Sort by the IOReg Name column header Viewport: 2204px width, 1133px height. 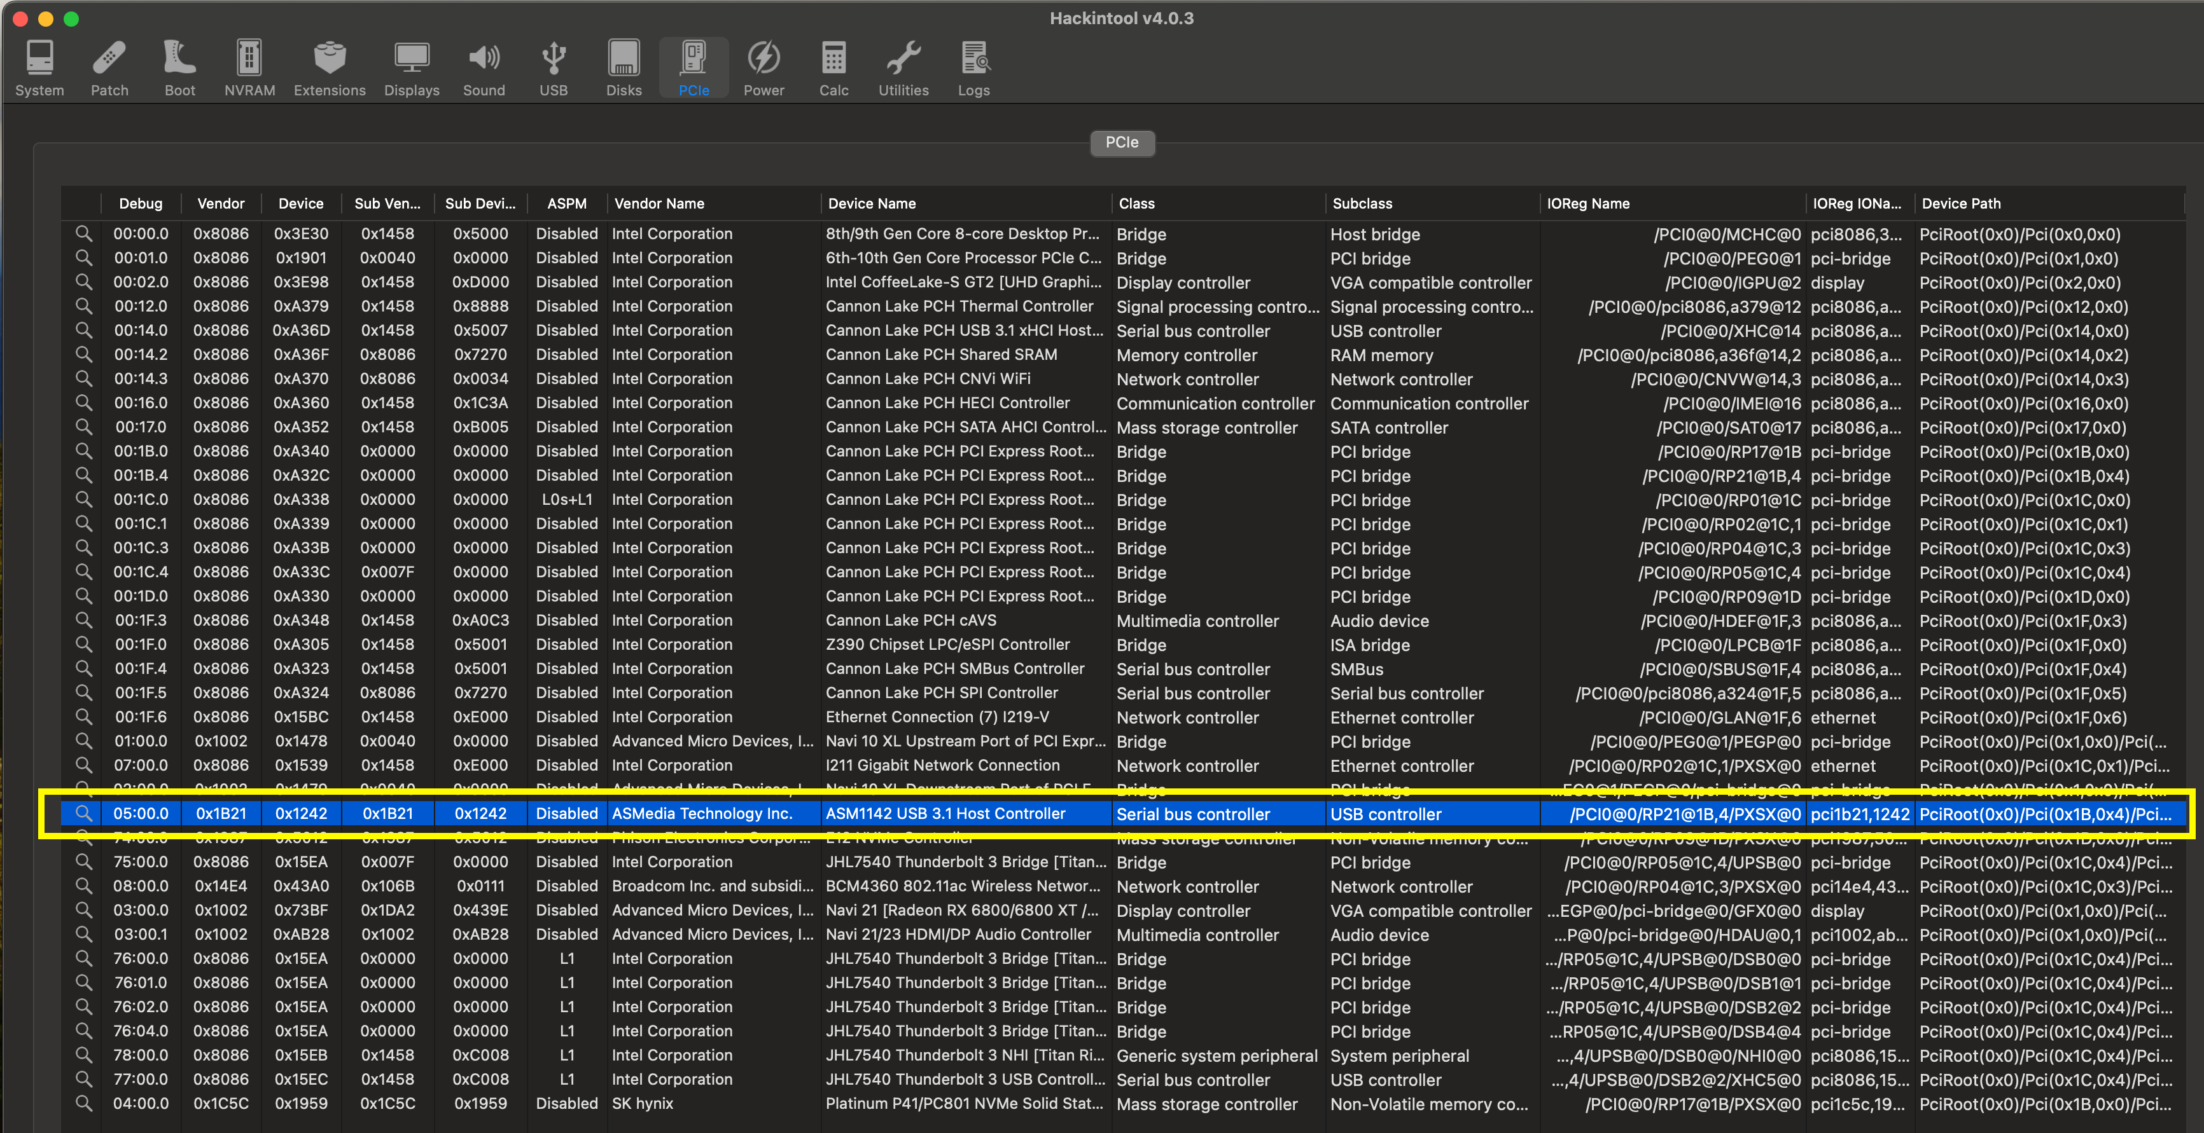1672,203
